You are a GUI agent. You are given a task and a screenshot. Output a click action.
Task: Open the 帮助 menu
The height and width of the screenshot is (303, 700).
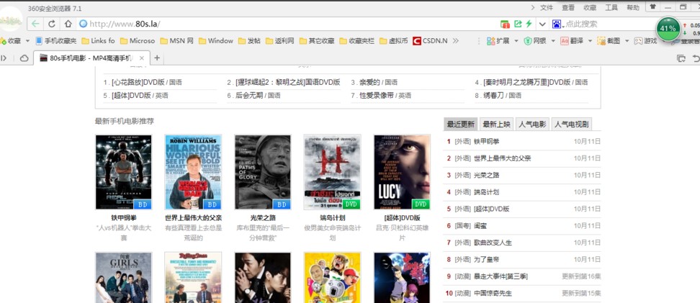tap(633, 8)
